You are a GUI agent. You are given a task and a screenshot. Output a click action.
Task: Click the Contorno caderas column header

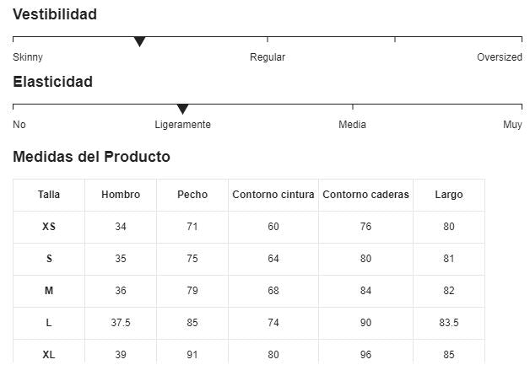(365, 195)
